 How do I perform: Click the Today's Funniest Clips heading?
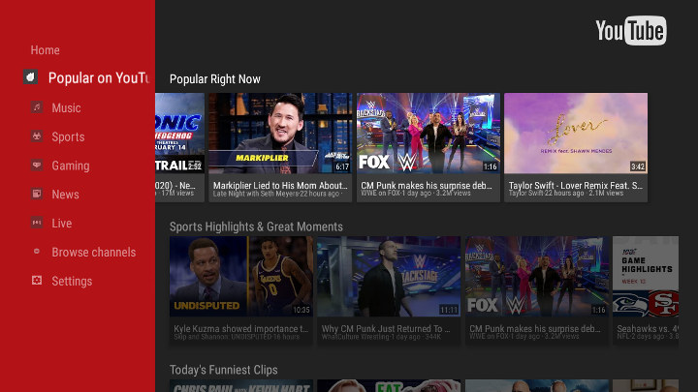[x=224, y=370]
